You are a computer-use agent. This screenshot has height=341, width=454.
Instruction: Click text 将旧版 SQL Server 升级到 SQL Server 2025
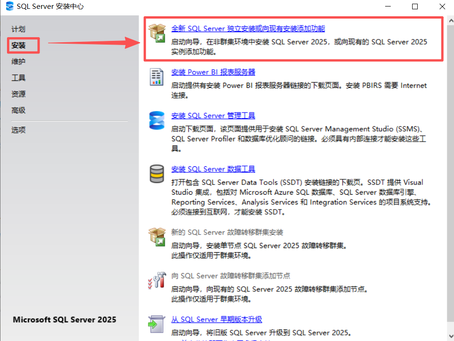tap(279, 333)
